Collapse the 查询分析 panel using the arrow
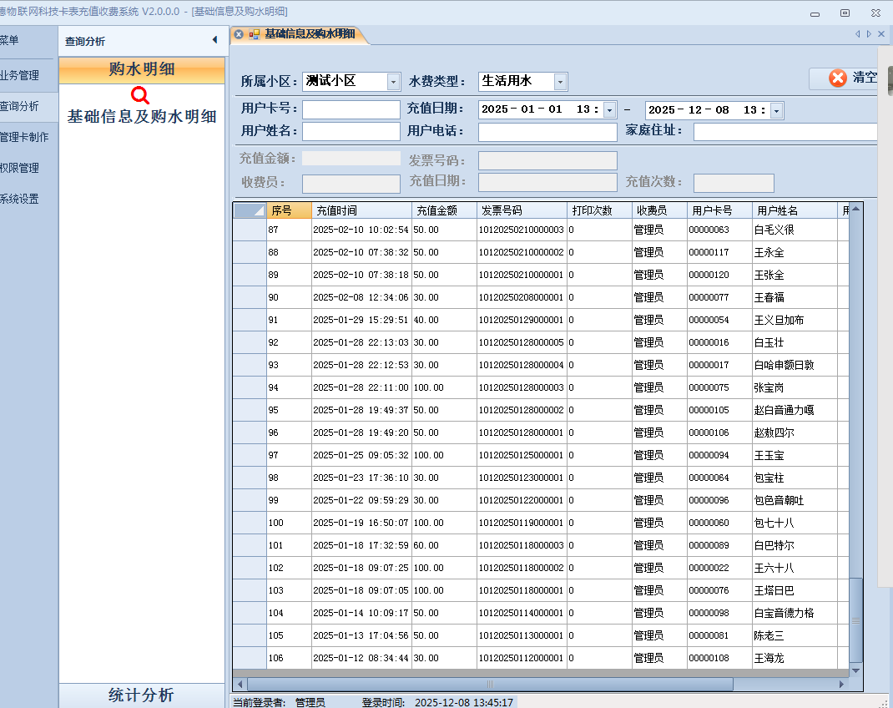The height and width of the screenshot is (708, 893). click(214, 41)
